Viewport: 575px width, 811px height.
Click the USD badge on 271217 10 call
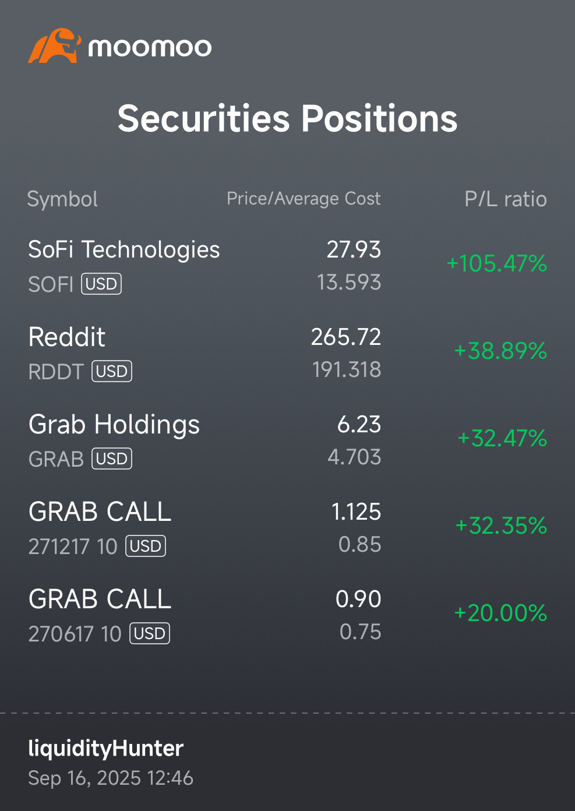pyautogui.click(x=146, y=546)
